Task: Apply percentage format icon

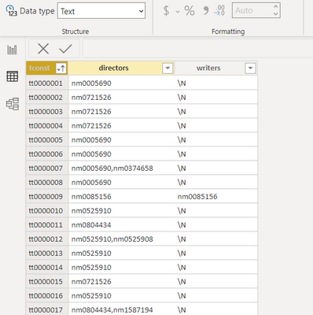Action: tap(190, 11)
